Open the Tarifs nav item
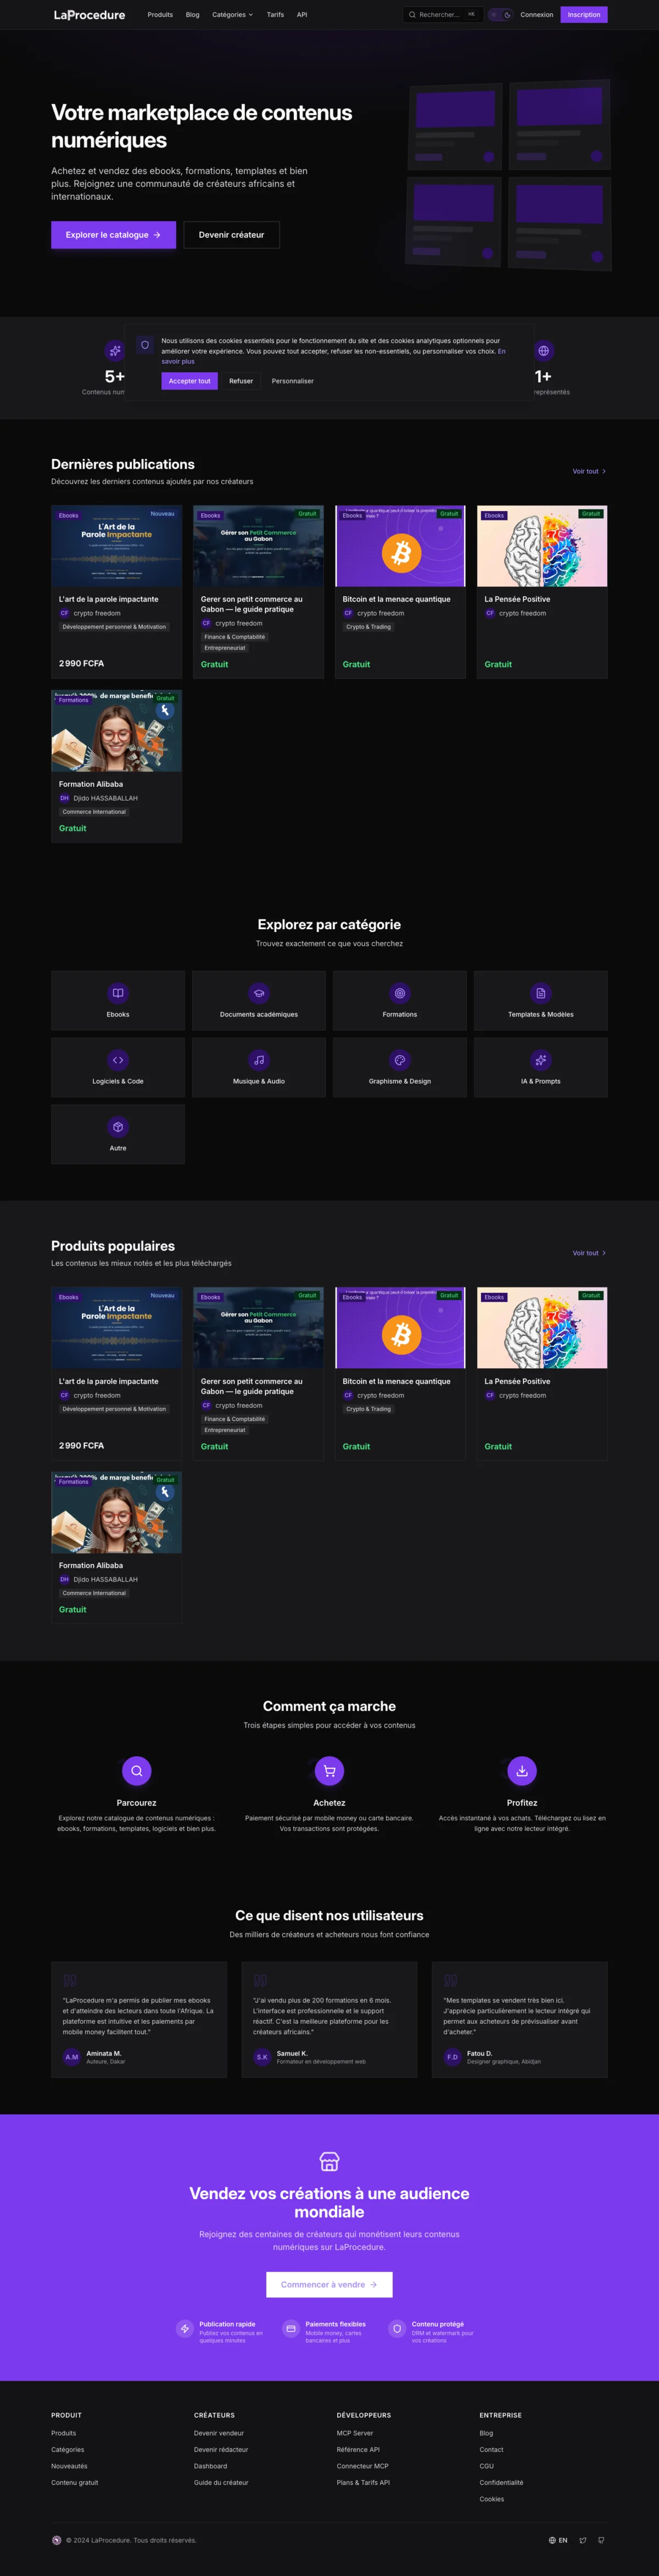 (275, 15)
